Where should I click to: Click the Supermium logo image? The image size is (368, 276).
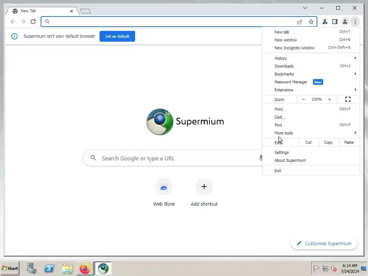160,122
